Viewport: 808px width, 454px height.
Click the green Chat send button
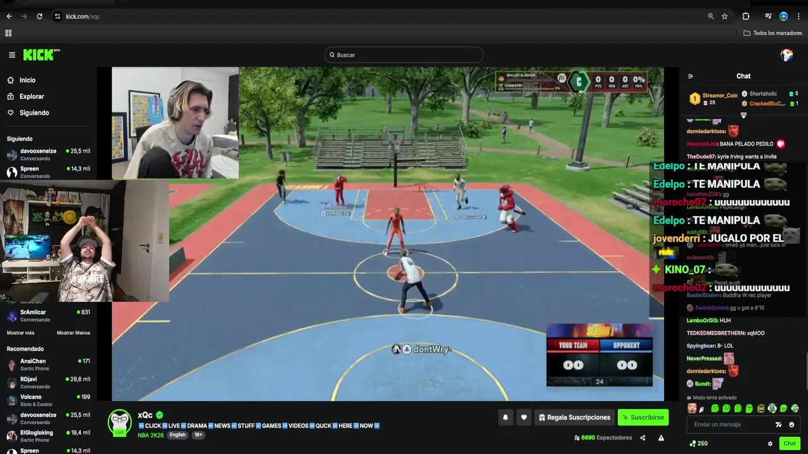[790, 443]
